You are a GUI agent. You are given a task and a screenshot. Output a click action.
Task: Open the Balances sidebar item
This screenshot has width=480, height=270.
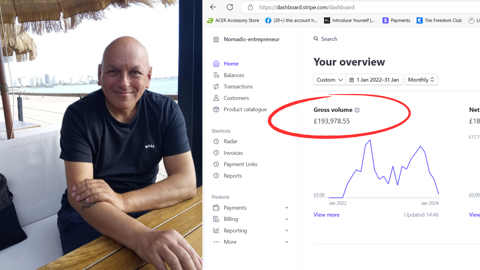(x=234, y=75)
